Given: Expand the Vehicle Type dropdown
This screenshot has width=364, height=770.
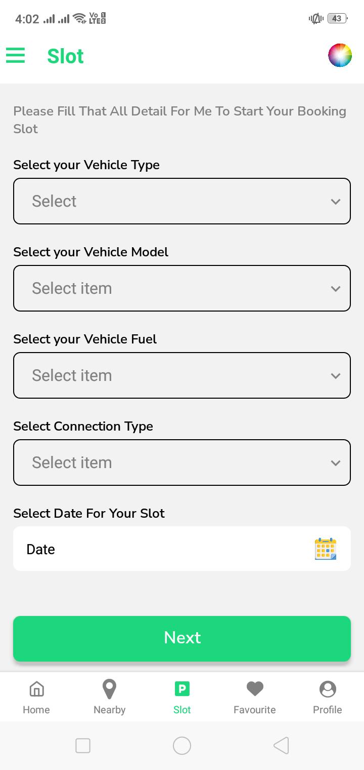Looking at the screenshot, I should (x=182, y=201).
